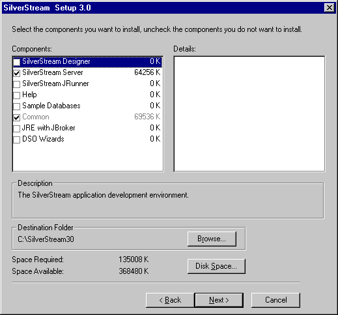The height and width of the screenshot is (315, 338).
Task: Tick the Help component checkbox
Action: 17,95
